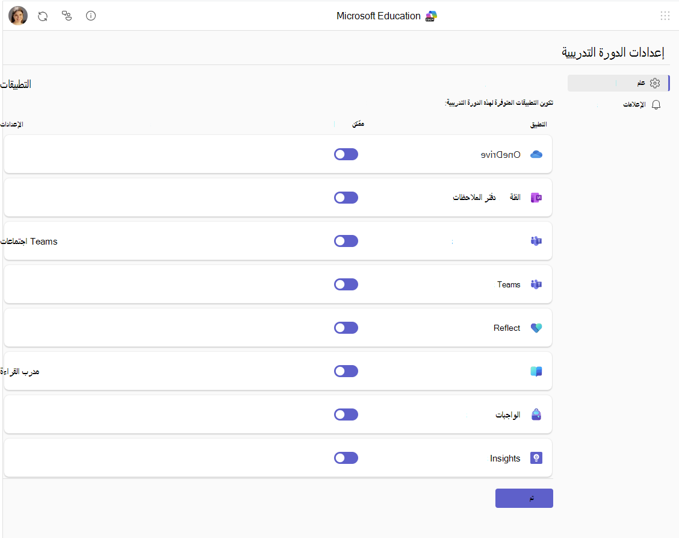This screenshot has width=679, height=538.
Task: Toggle the Teams app switch
Action: (x=346, y=284)
